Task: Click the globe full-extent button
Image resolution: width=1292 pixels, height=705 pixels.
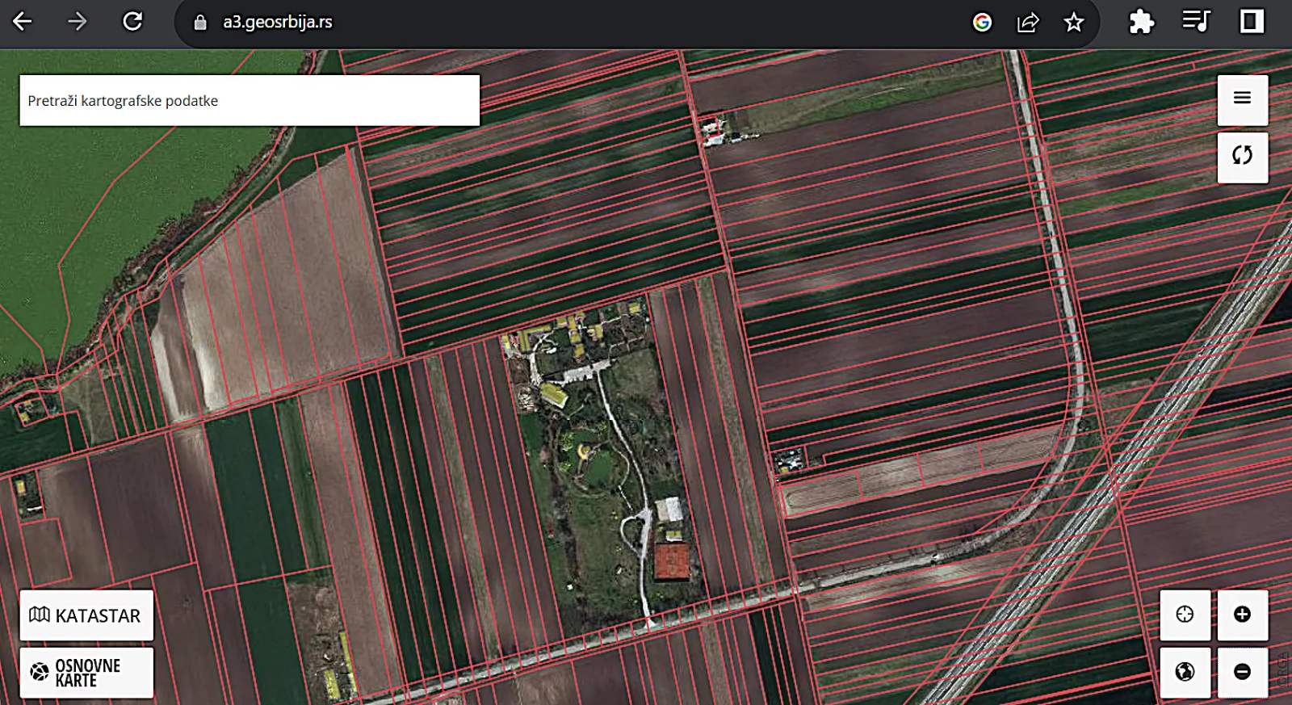Action: 1185,672
